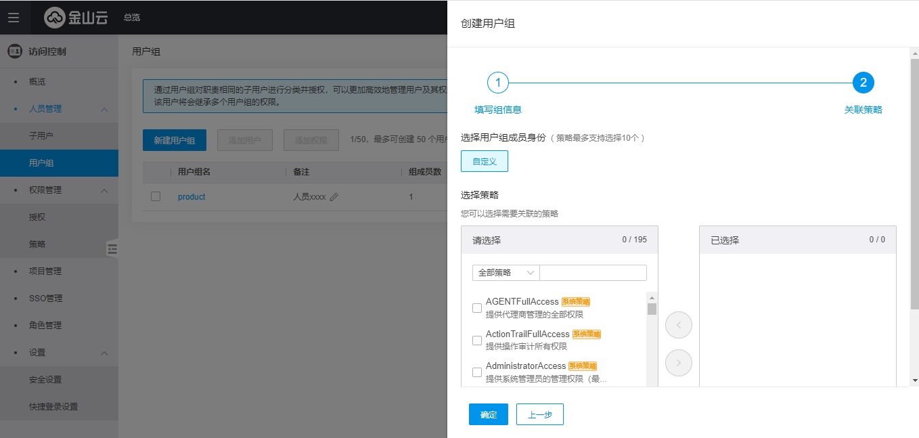Check the AGENTFullAccess policy checkbox
919x438 pixels.
coord(477,308)
